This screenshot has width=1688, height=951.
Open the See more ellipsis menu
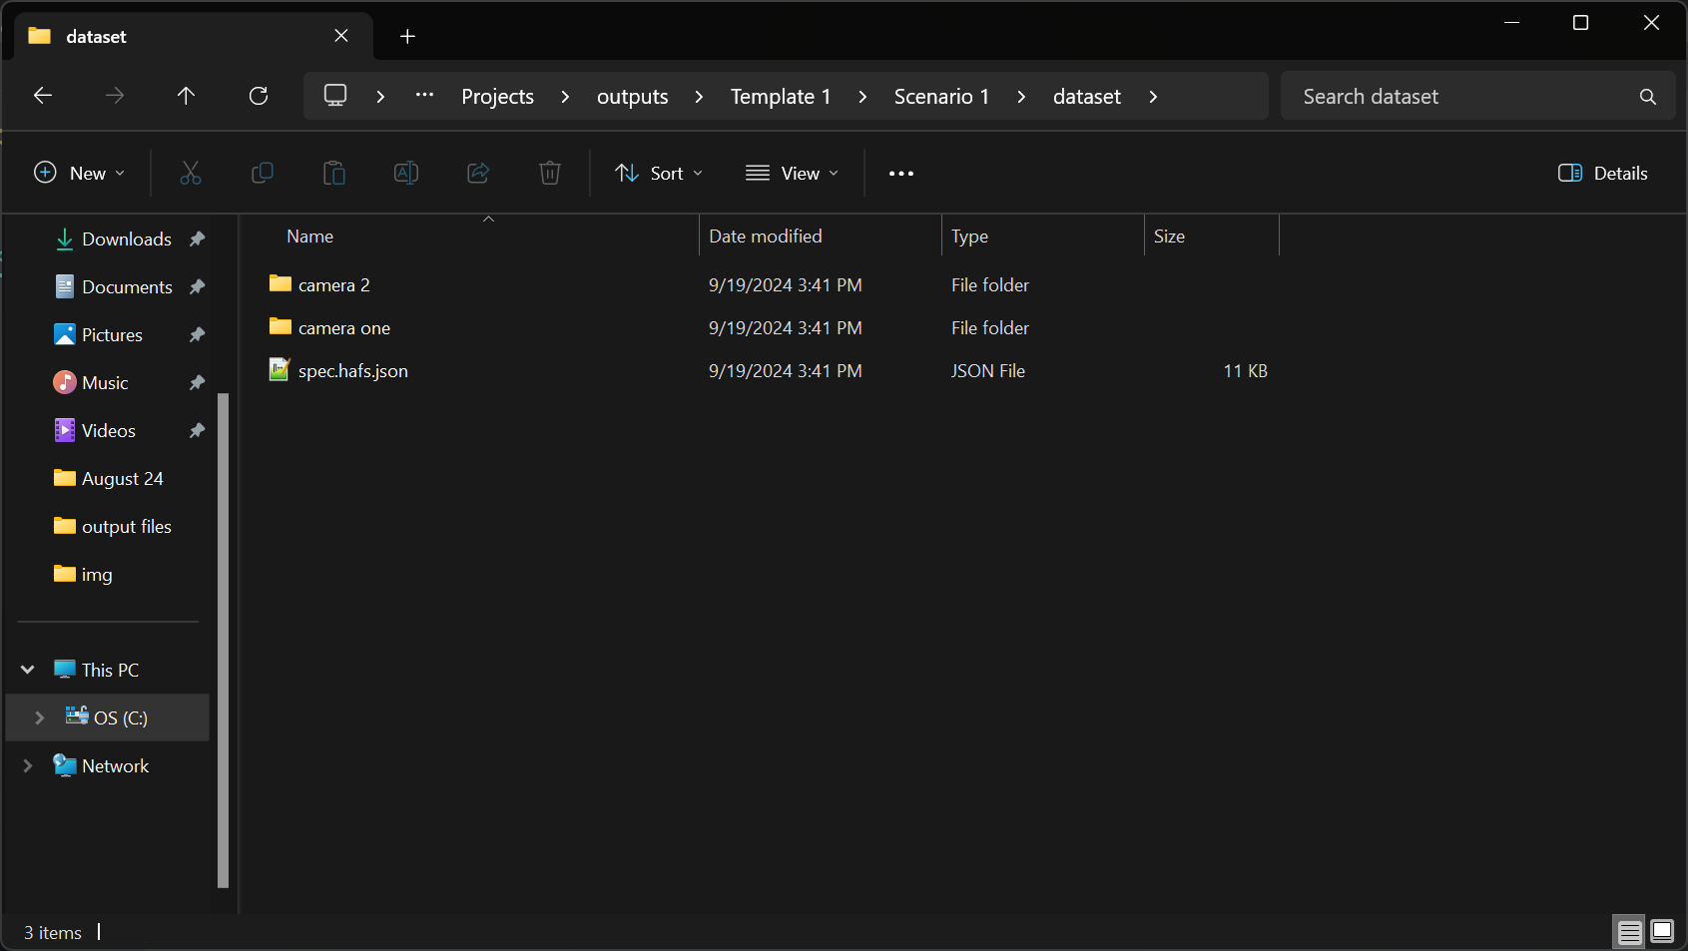coord(901,174)
